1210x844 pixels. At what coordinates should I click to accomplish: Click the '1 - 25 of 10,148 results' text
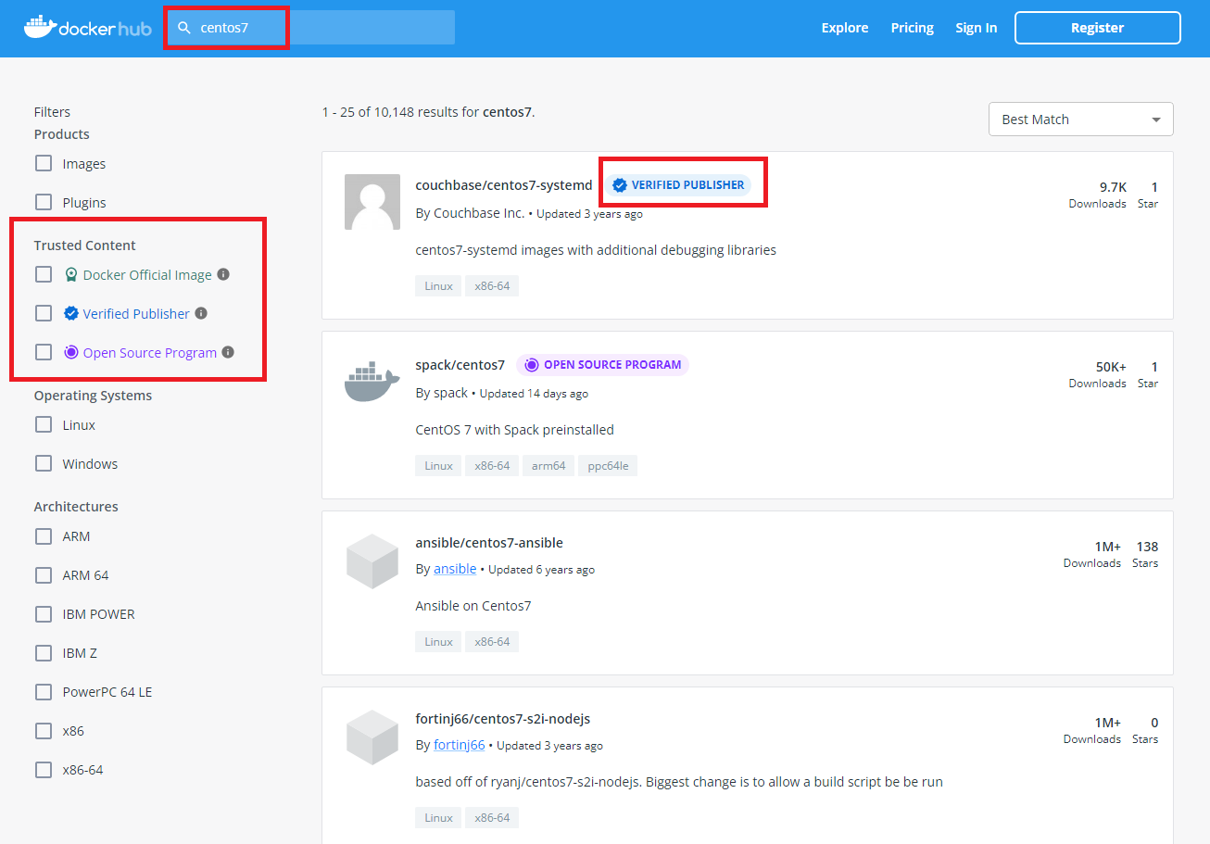tap(400, 112)
